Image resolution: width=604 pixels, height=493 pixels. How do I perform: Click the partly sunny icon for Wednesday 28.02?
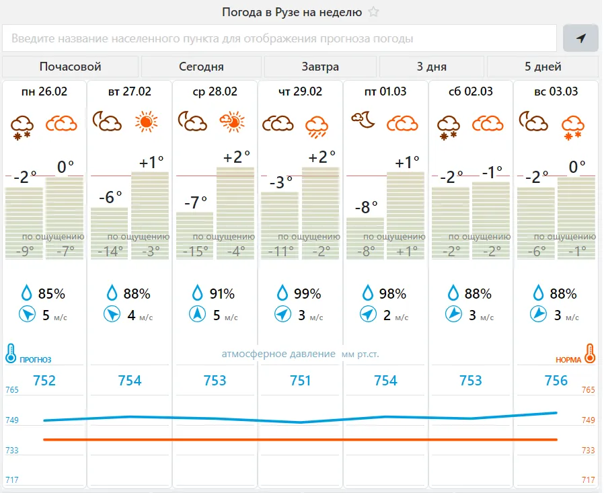pos(231,122)
